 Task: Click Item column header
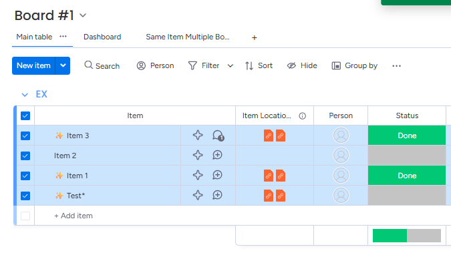(135, 115)
